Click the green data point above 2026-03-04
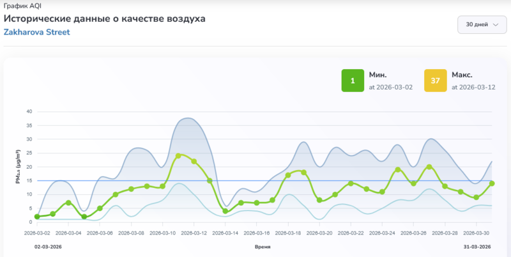The image size is (511, 257). point(68,203)
